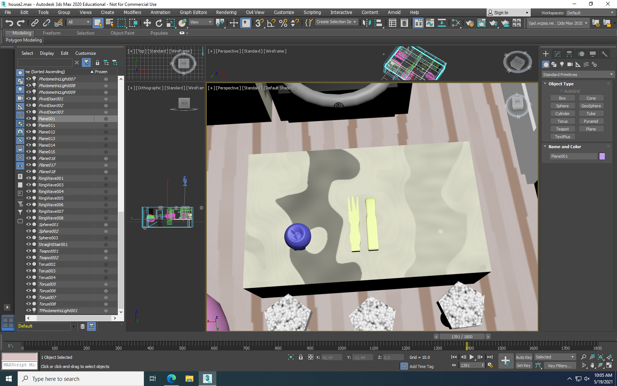Open the Hierarchy command panel tab

pyautogui.click(x=569, y=54)
